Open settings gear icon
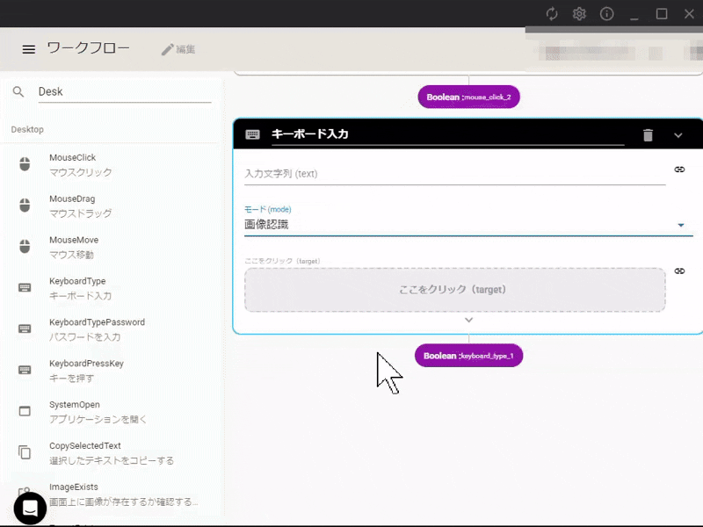Screen dimensions: 703x527 click(579, 13)
